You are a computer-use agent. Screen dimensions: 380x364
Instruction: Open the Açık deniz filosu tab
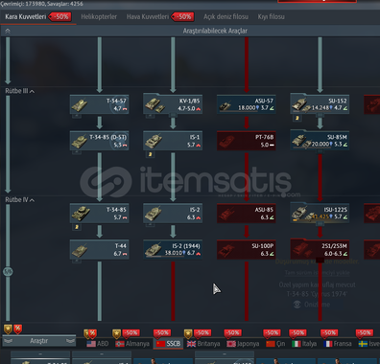pyautogui.click(x=226, y=16)
